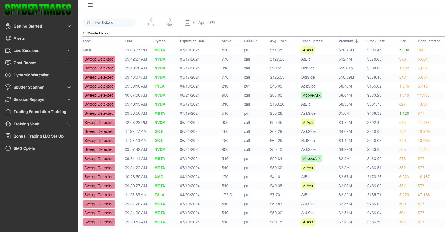Click the Filter Tickers input field
This screenshot has height=232, width=445.
click(109, 23)
